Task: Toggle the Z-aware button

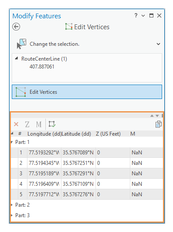Action: (x=27, y=124)
